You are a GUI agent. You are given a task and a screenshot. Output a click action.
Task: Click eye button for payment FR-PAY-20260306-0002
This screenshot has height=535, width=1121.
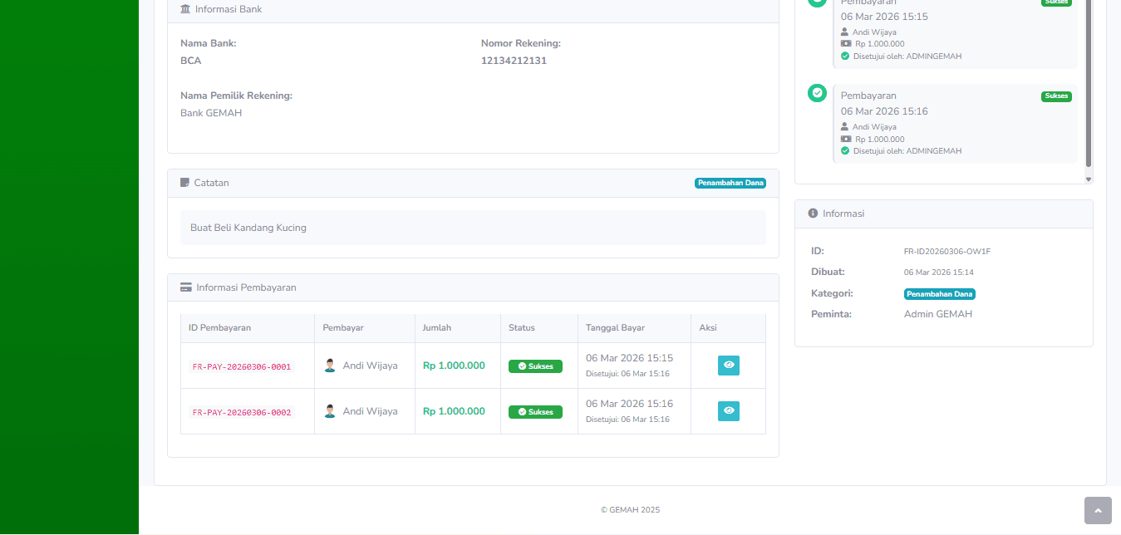(x=728, y=411)
